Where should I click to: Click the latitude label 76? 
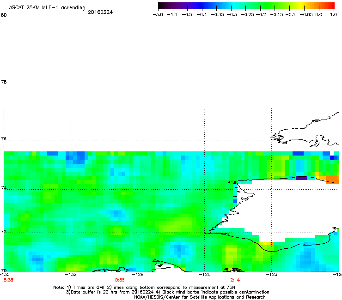[x=4, y=138]
